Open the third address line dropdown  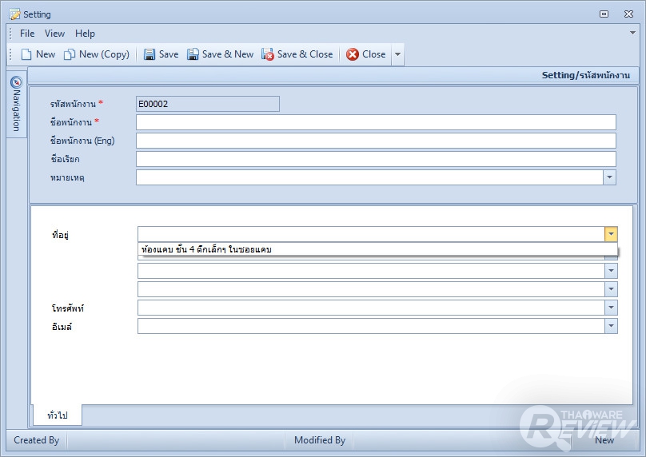611,271
